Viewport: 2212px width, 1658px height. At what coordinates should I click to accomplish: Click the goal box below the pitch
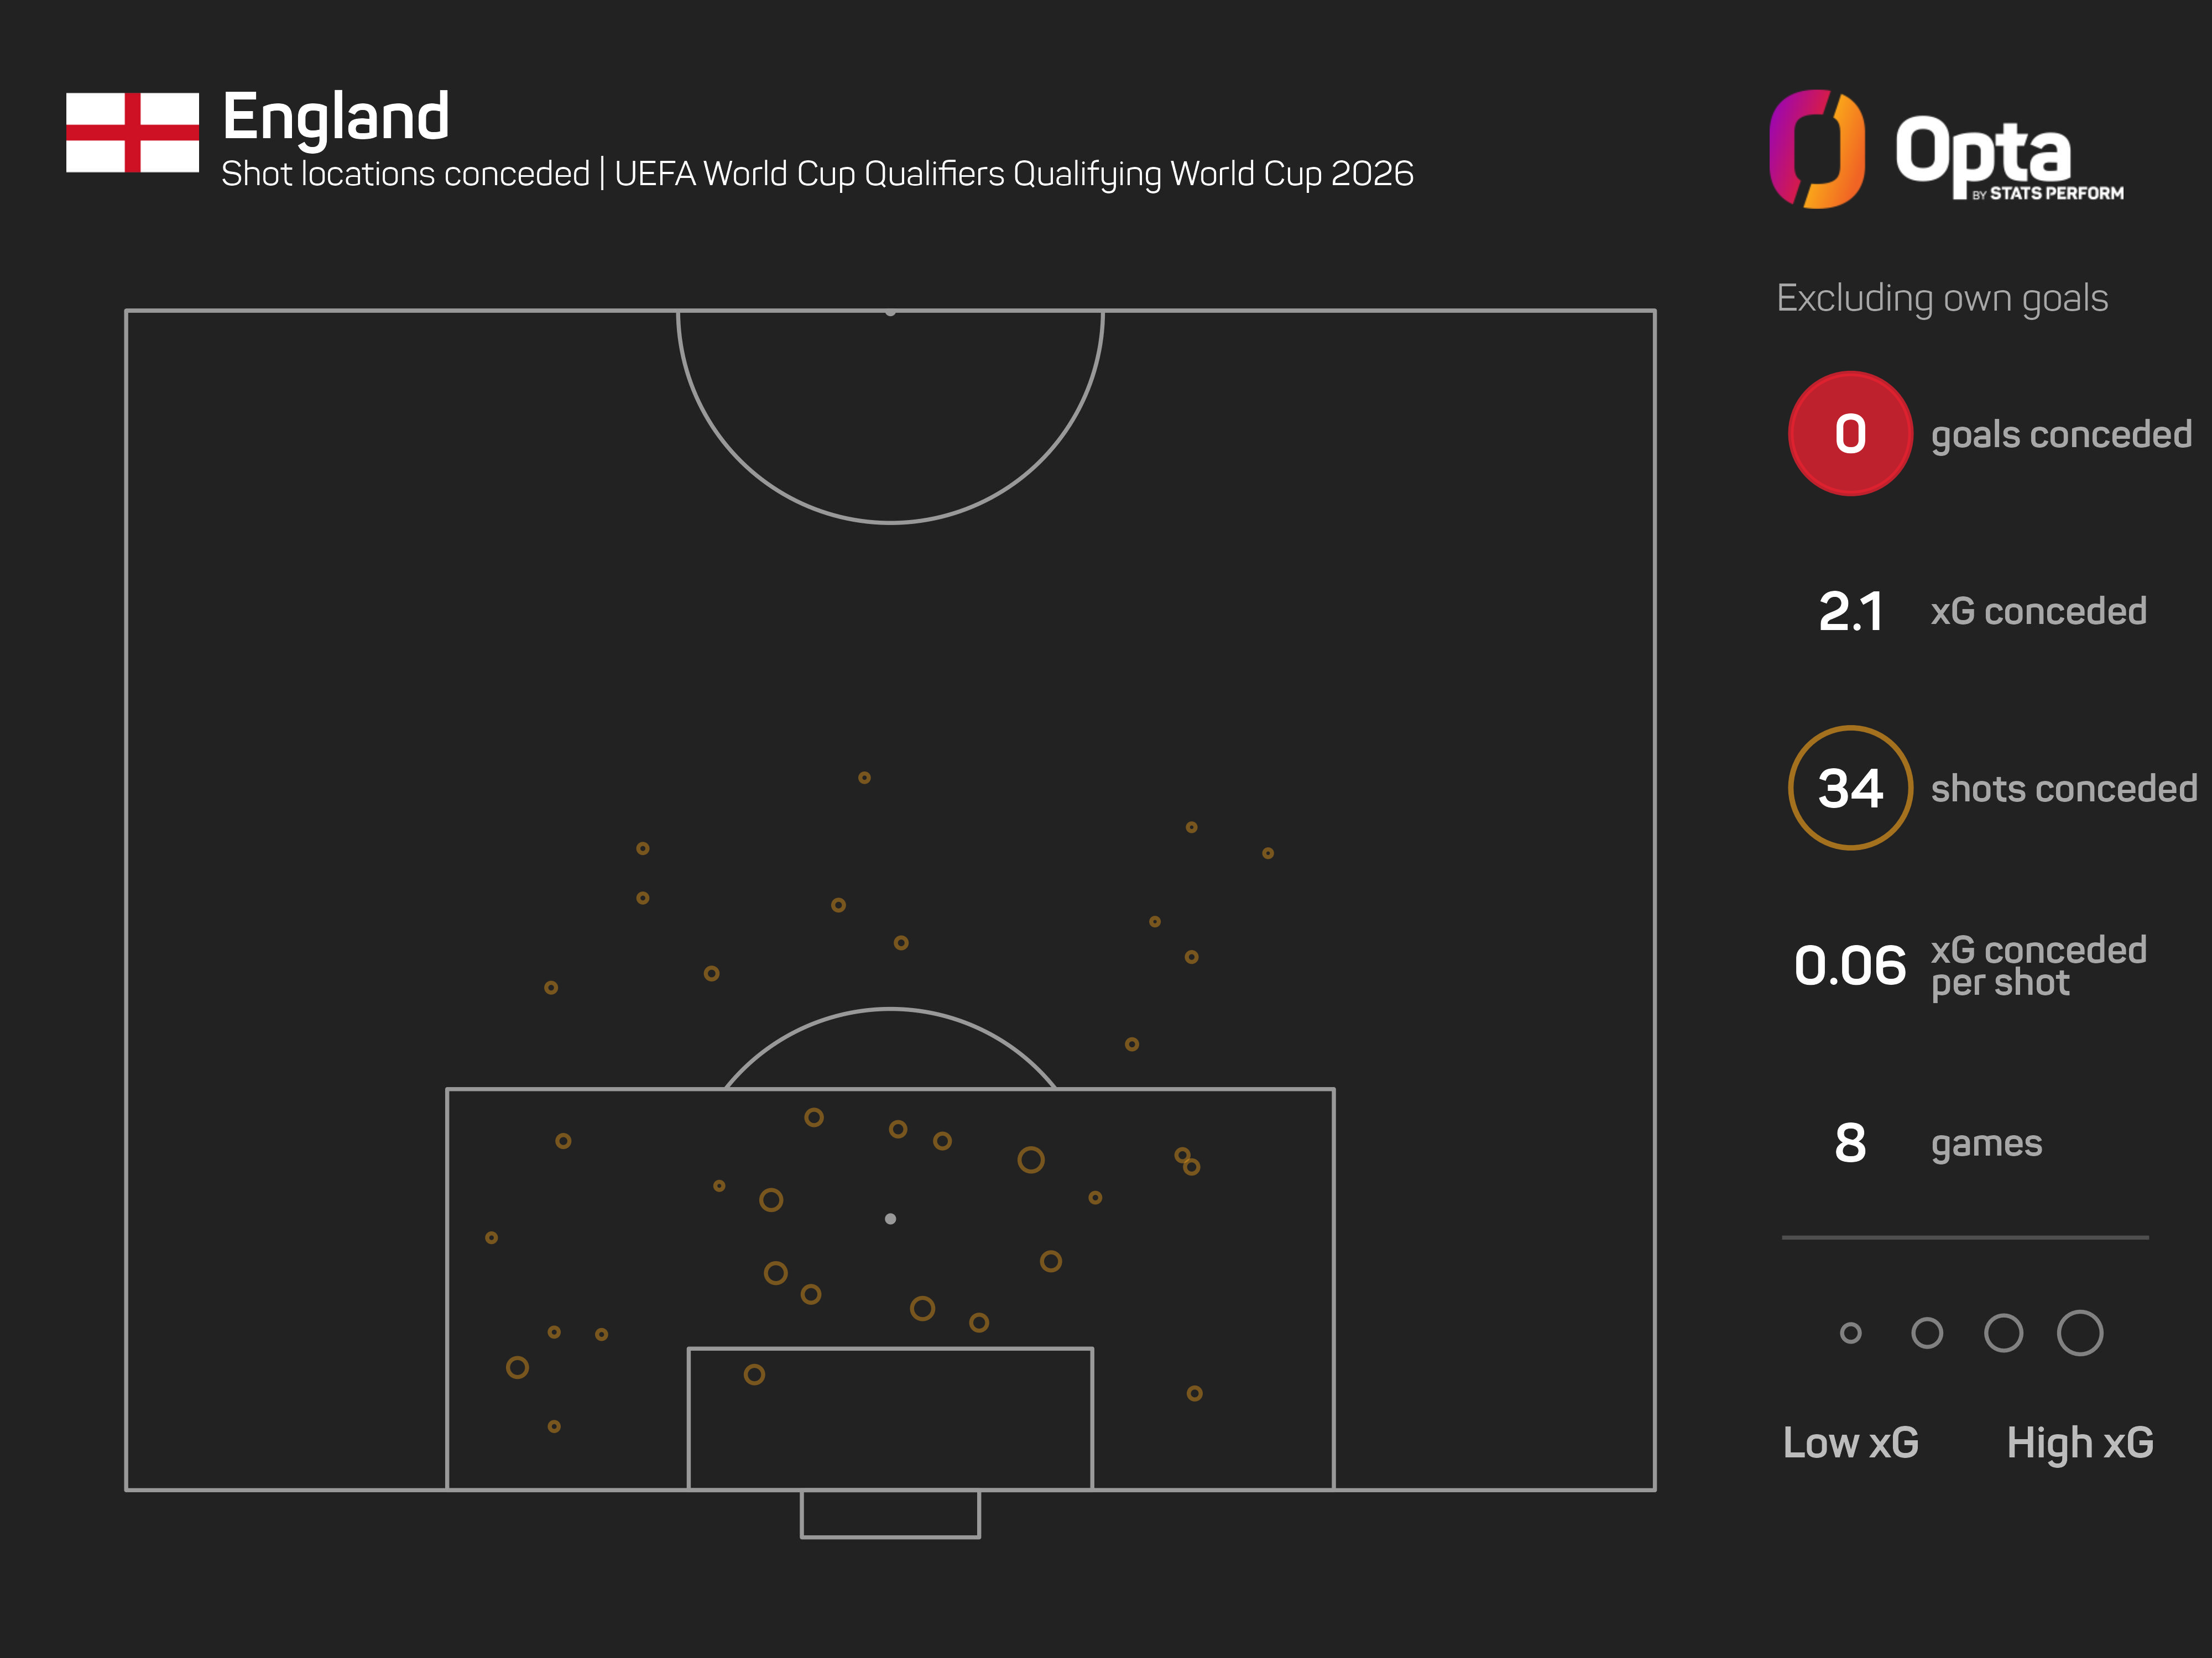pos(890,1513)
